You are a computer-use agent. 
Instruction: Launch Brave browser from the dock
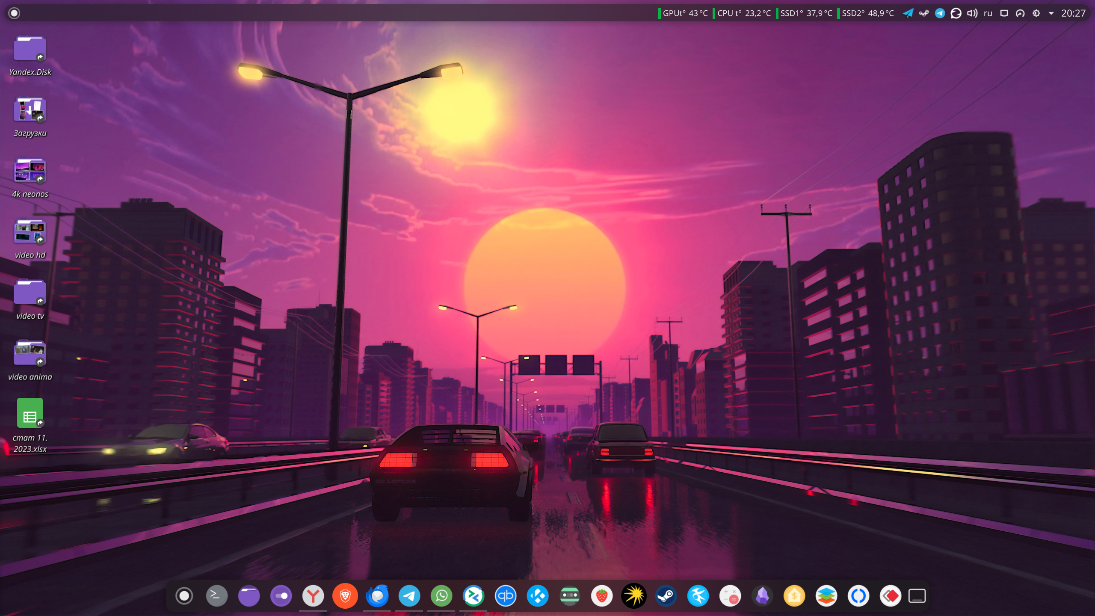point(345,595)
